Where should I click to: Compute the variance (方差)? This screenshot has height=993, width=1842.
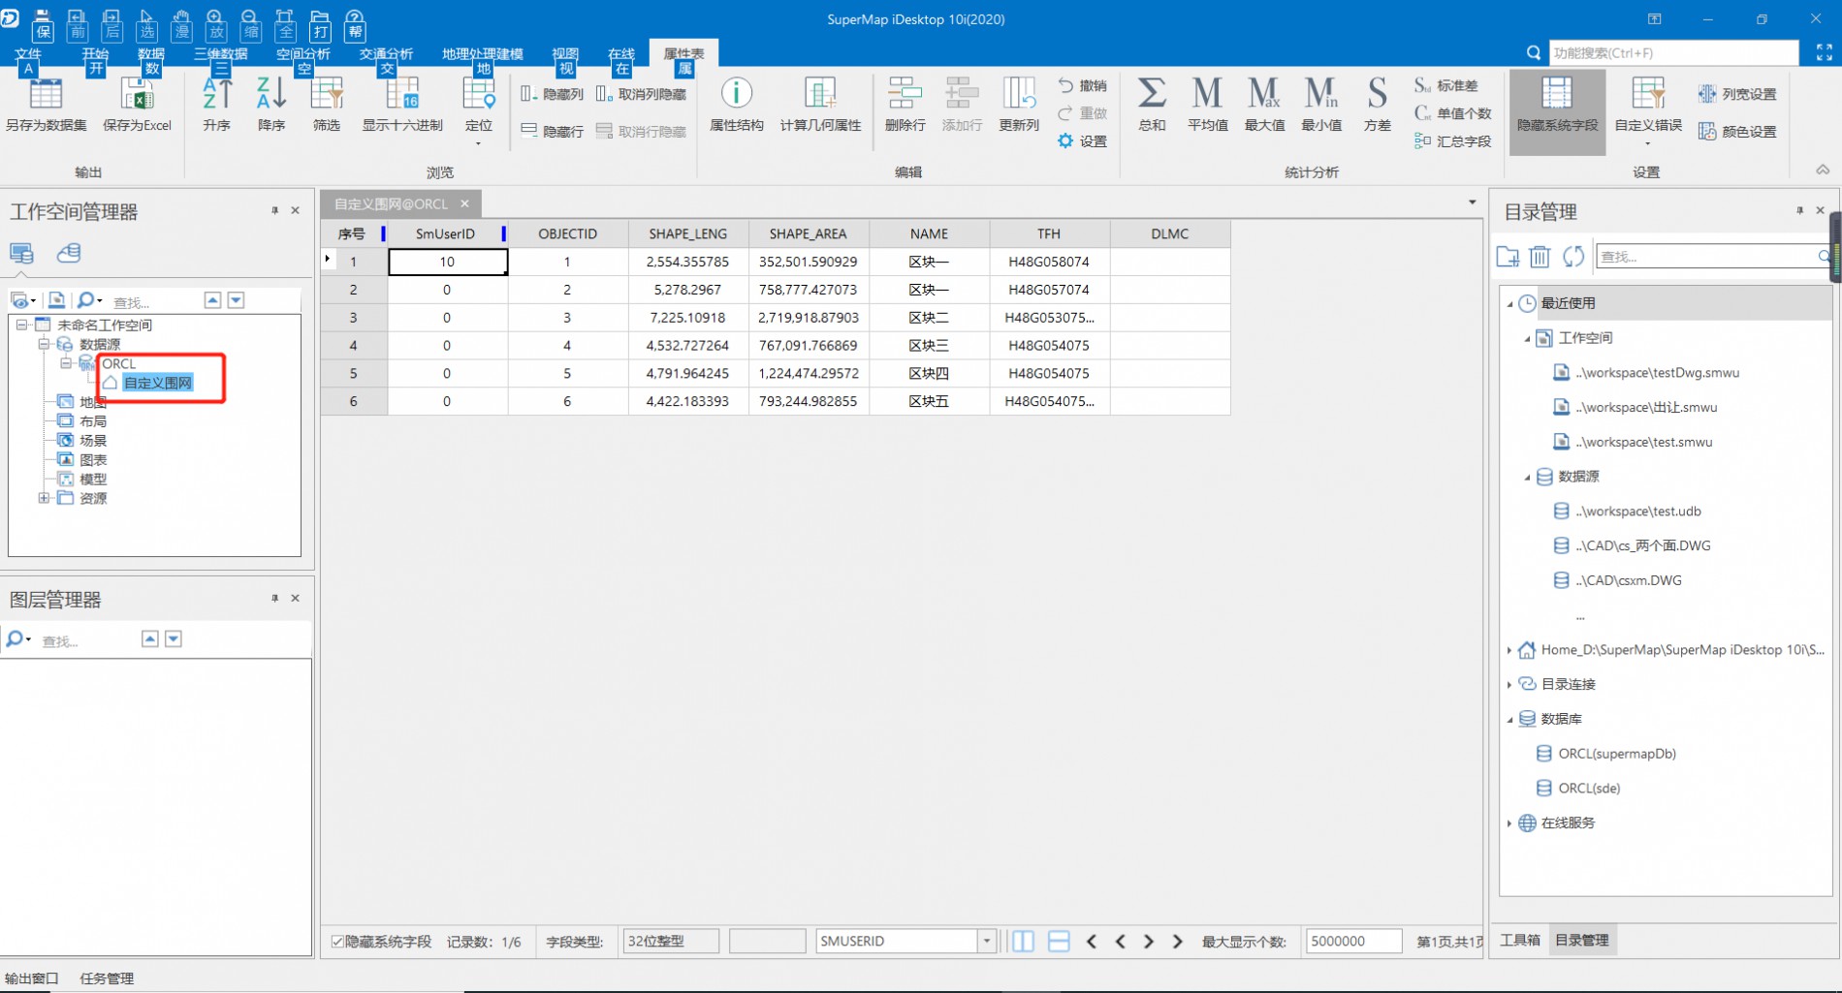(x=1377, y=105)
